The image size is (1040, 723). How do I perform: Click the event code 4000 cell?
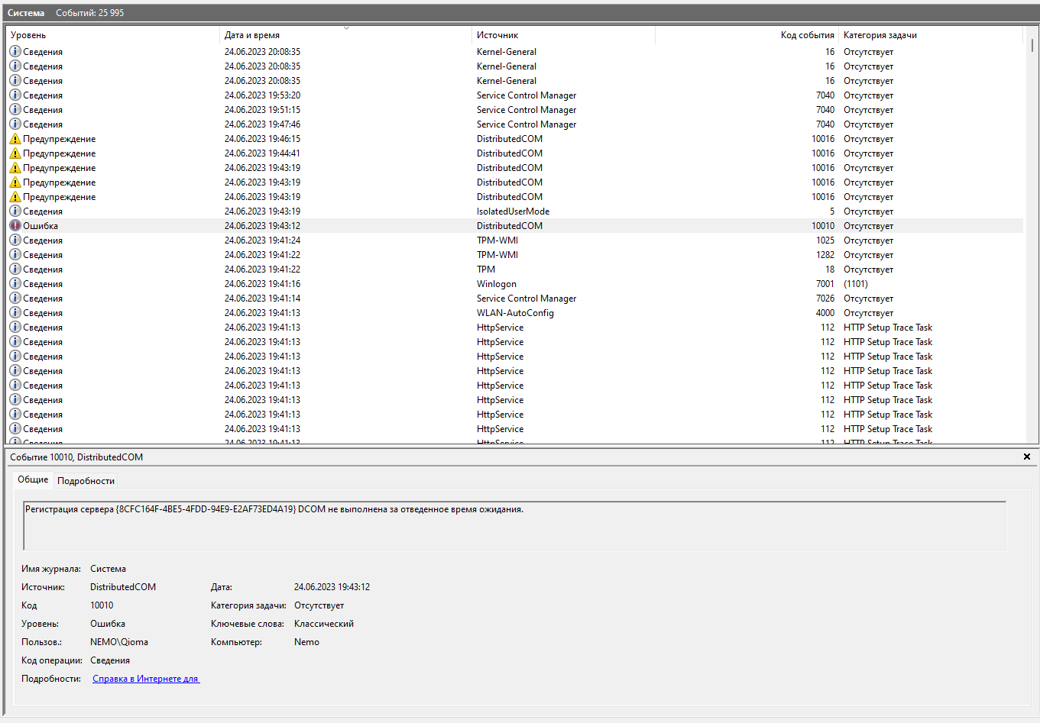pos(825,313)
